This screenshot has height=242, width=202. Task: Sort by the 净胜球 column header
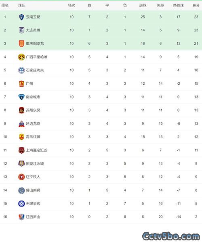[x=178, y=5]
